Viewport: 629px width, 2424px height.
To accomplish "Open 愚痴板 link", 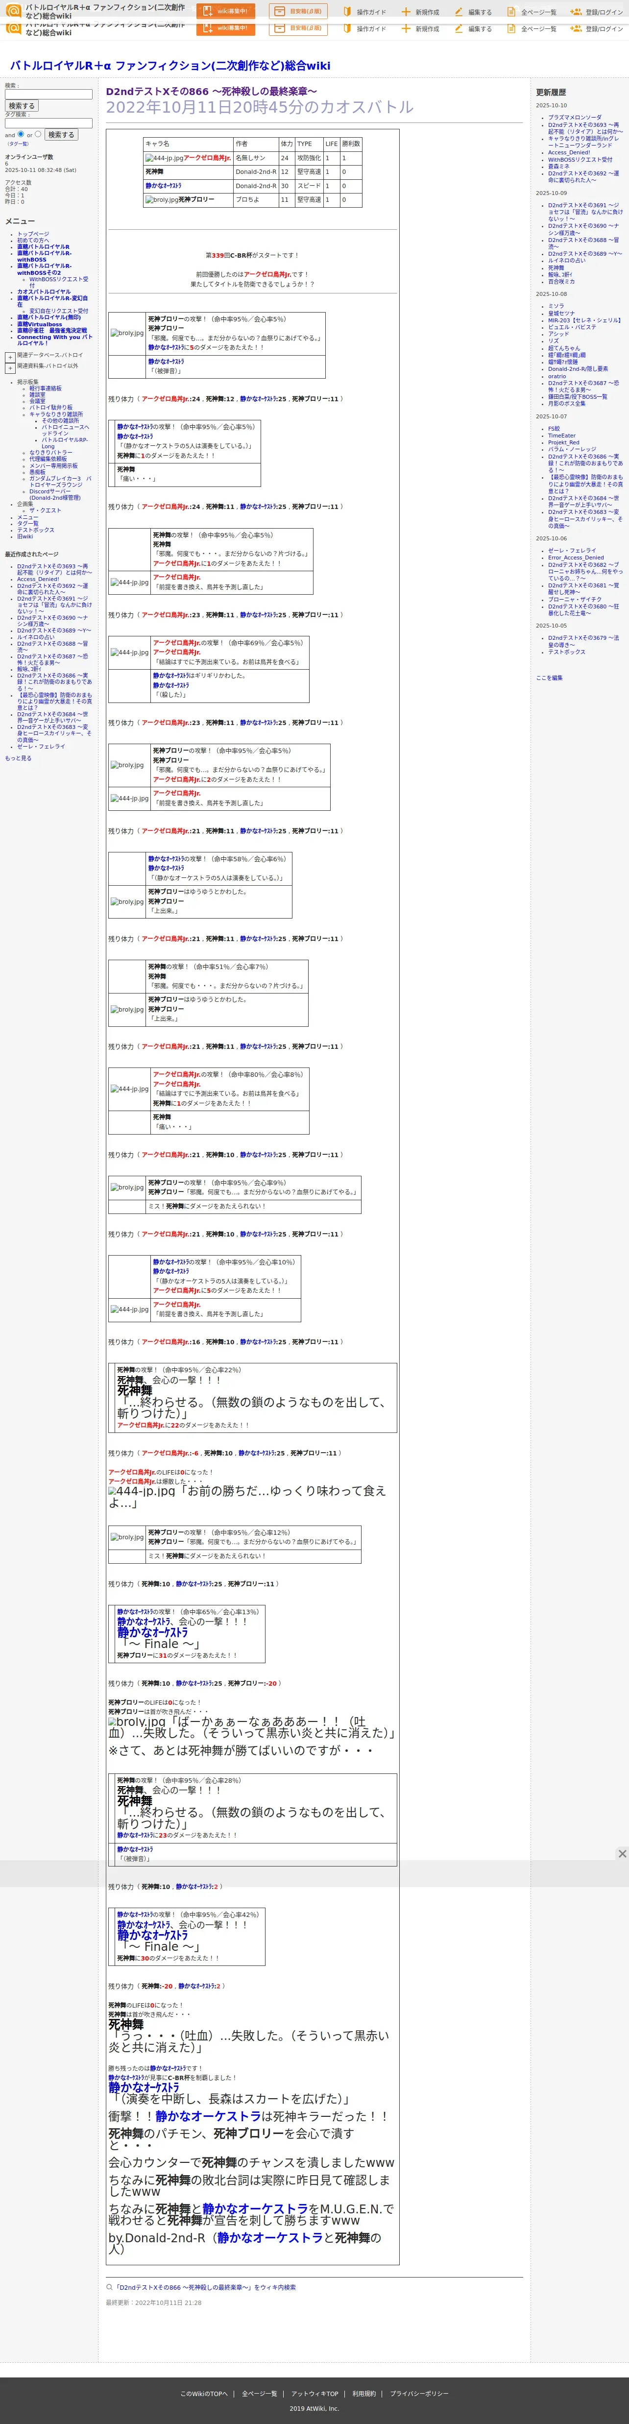I will pyautogui.click(x=37, y=472).
